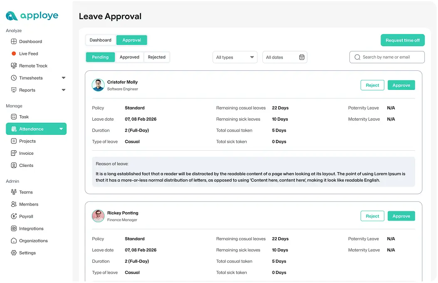This screenshot has height=283, width=438.
Task: Click the search magnifier icon
Action: pos(357,57)
